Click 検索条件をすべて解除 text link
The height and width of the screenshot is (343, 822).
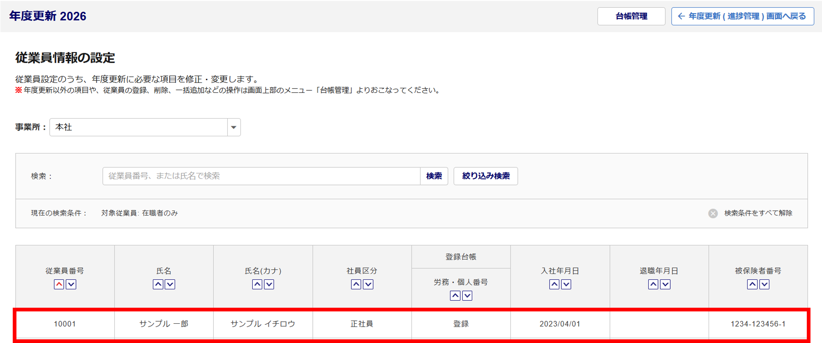pyautogui.click(x=758, y=213)
